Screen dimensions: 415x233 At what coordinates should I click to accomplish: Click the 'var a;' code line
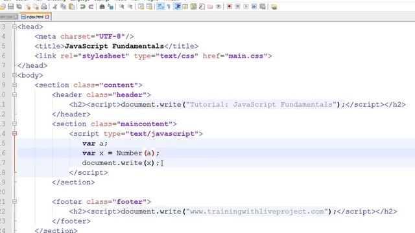(95, 144)
